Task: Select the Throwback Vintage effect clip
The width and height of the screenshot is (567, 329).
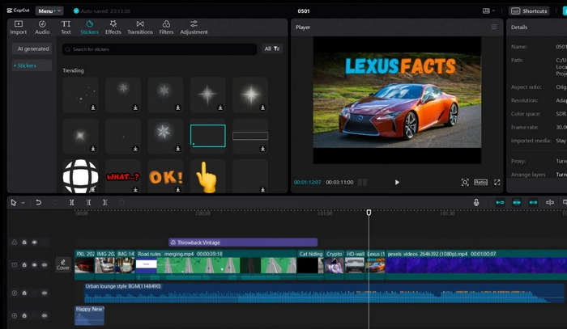Action: [x=243, y=243]
